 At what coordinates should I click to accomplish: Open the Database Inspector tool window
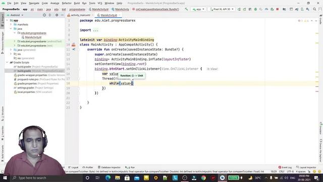[x=109, y=167]
